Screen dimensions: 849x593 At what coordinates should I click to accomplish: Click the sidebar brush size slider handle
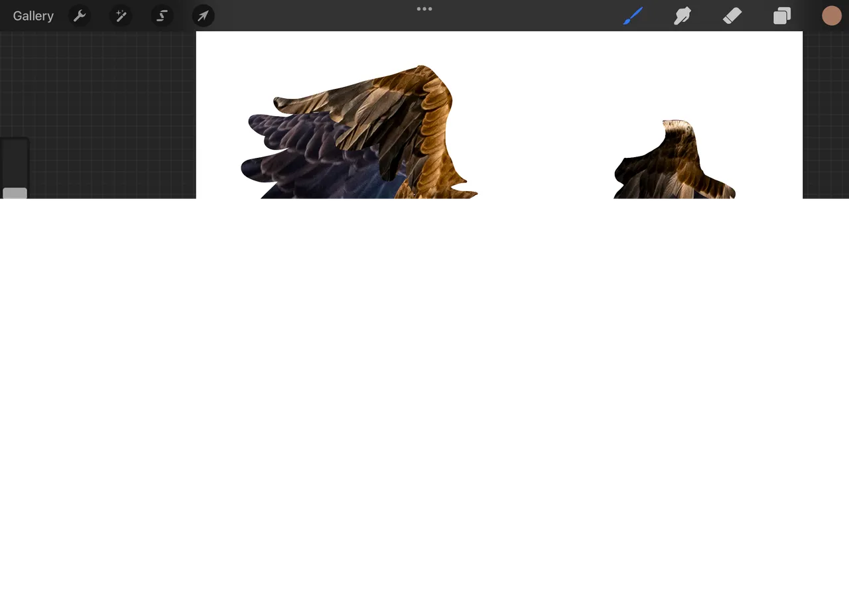click(x=15, y=193)
